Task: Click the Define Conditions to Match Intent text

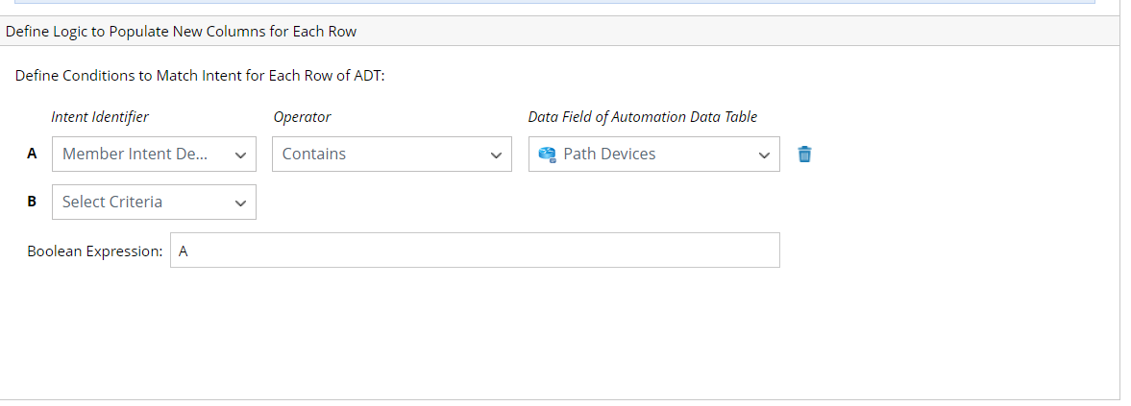Action: click(x=200, y=75)
